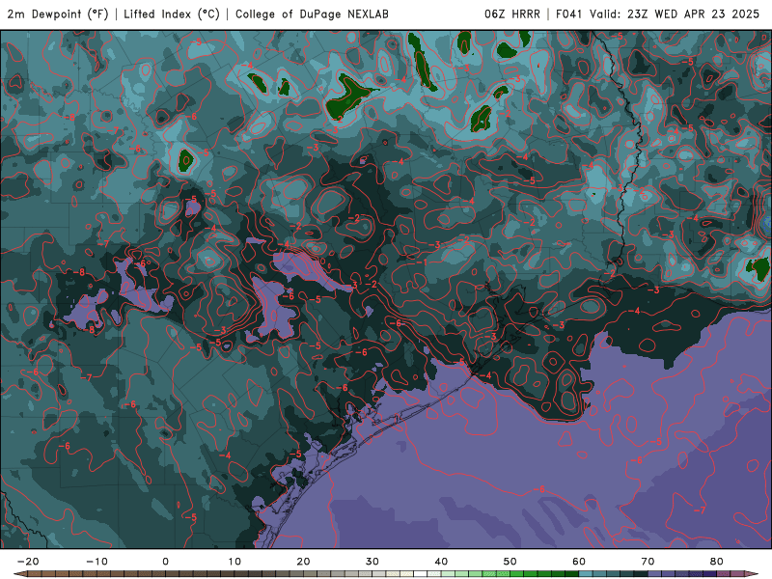The width and height of the screenshot is (772, 579).
Task: Click the left arrow end of the color bar
Action: [20, 574]
